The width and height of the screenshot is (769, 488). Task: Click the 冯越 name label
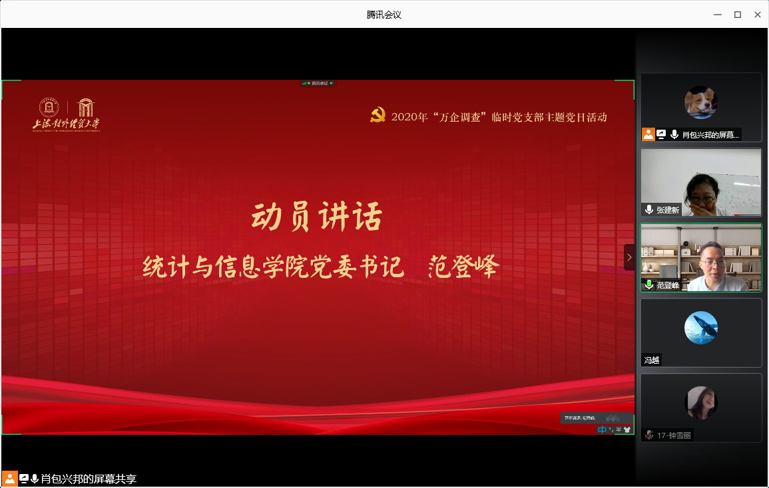pyautogui.click(x=652, y=360)
